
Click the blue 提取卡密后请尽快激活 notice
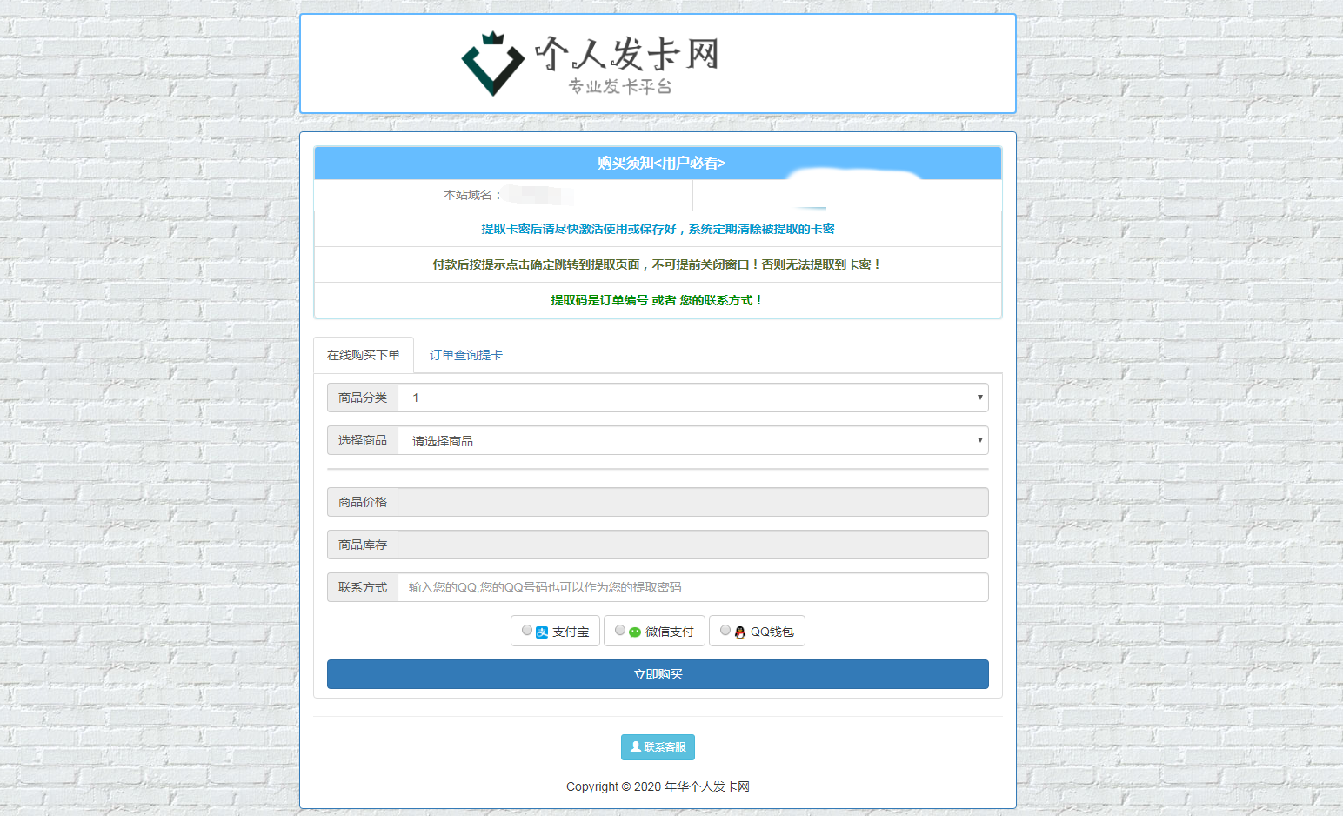(658, 229)
